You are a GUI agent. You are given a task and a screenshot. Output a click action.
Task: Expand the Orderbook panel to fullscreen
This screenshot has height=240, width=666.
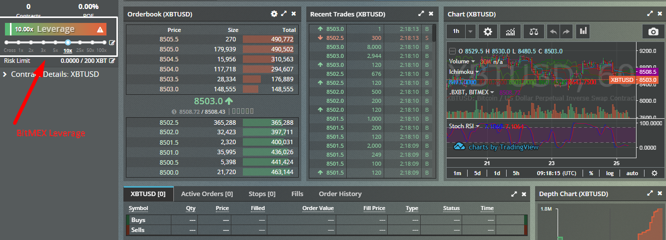coord(284,14)
